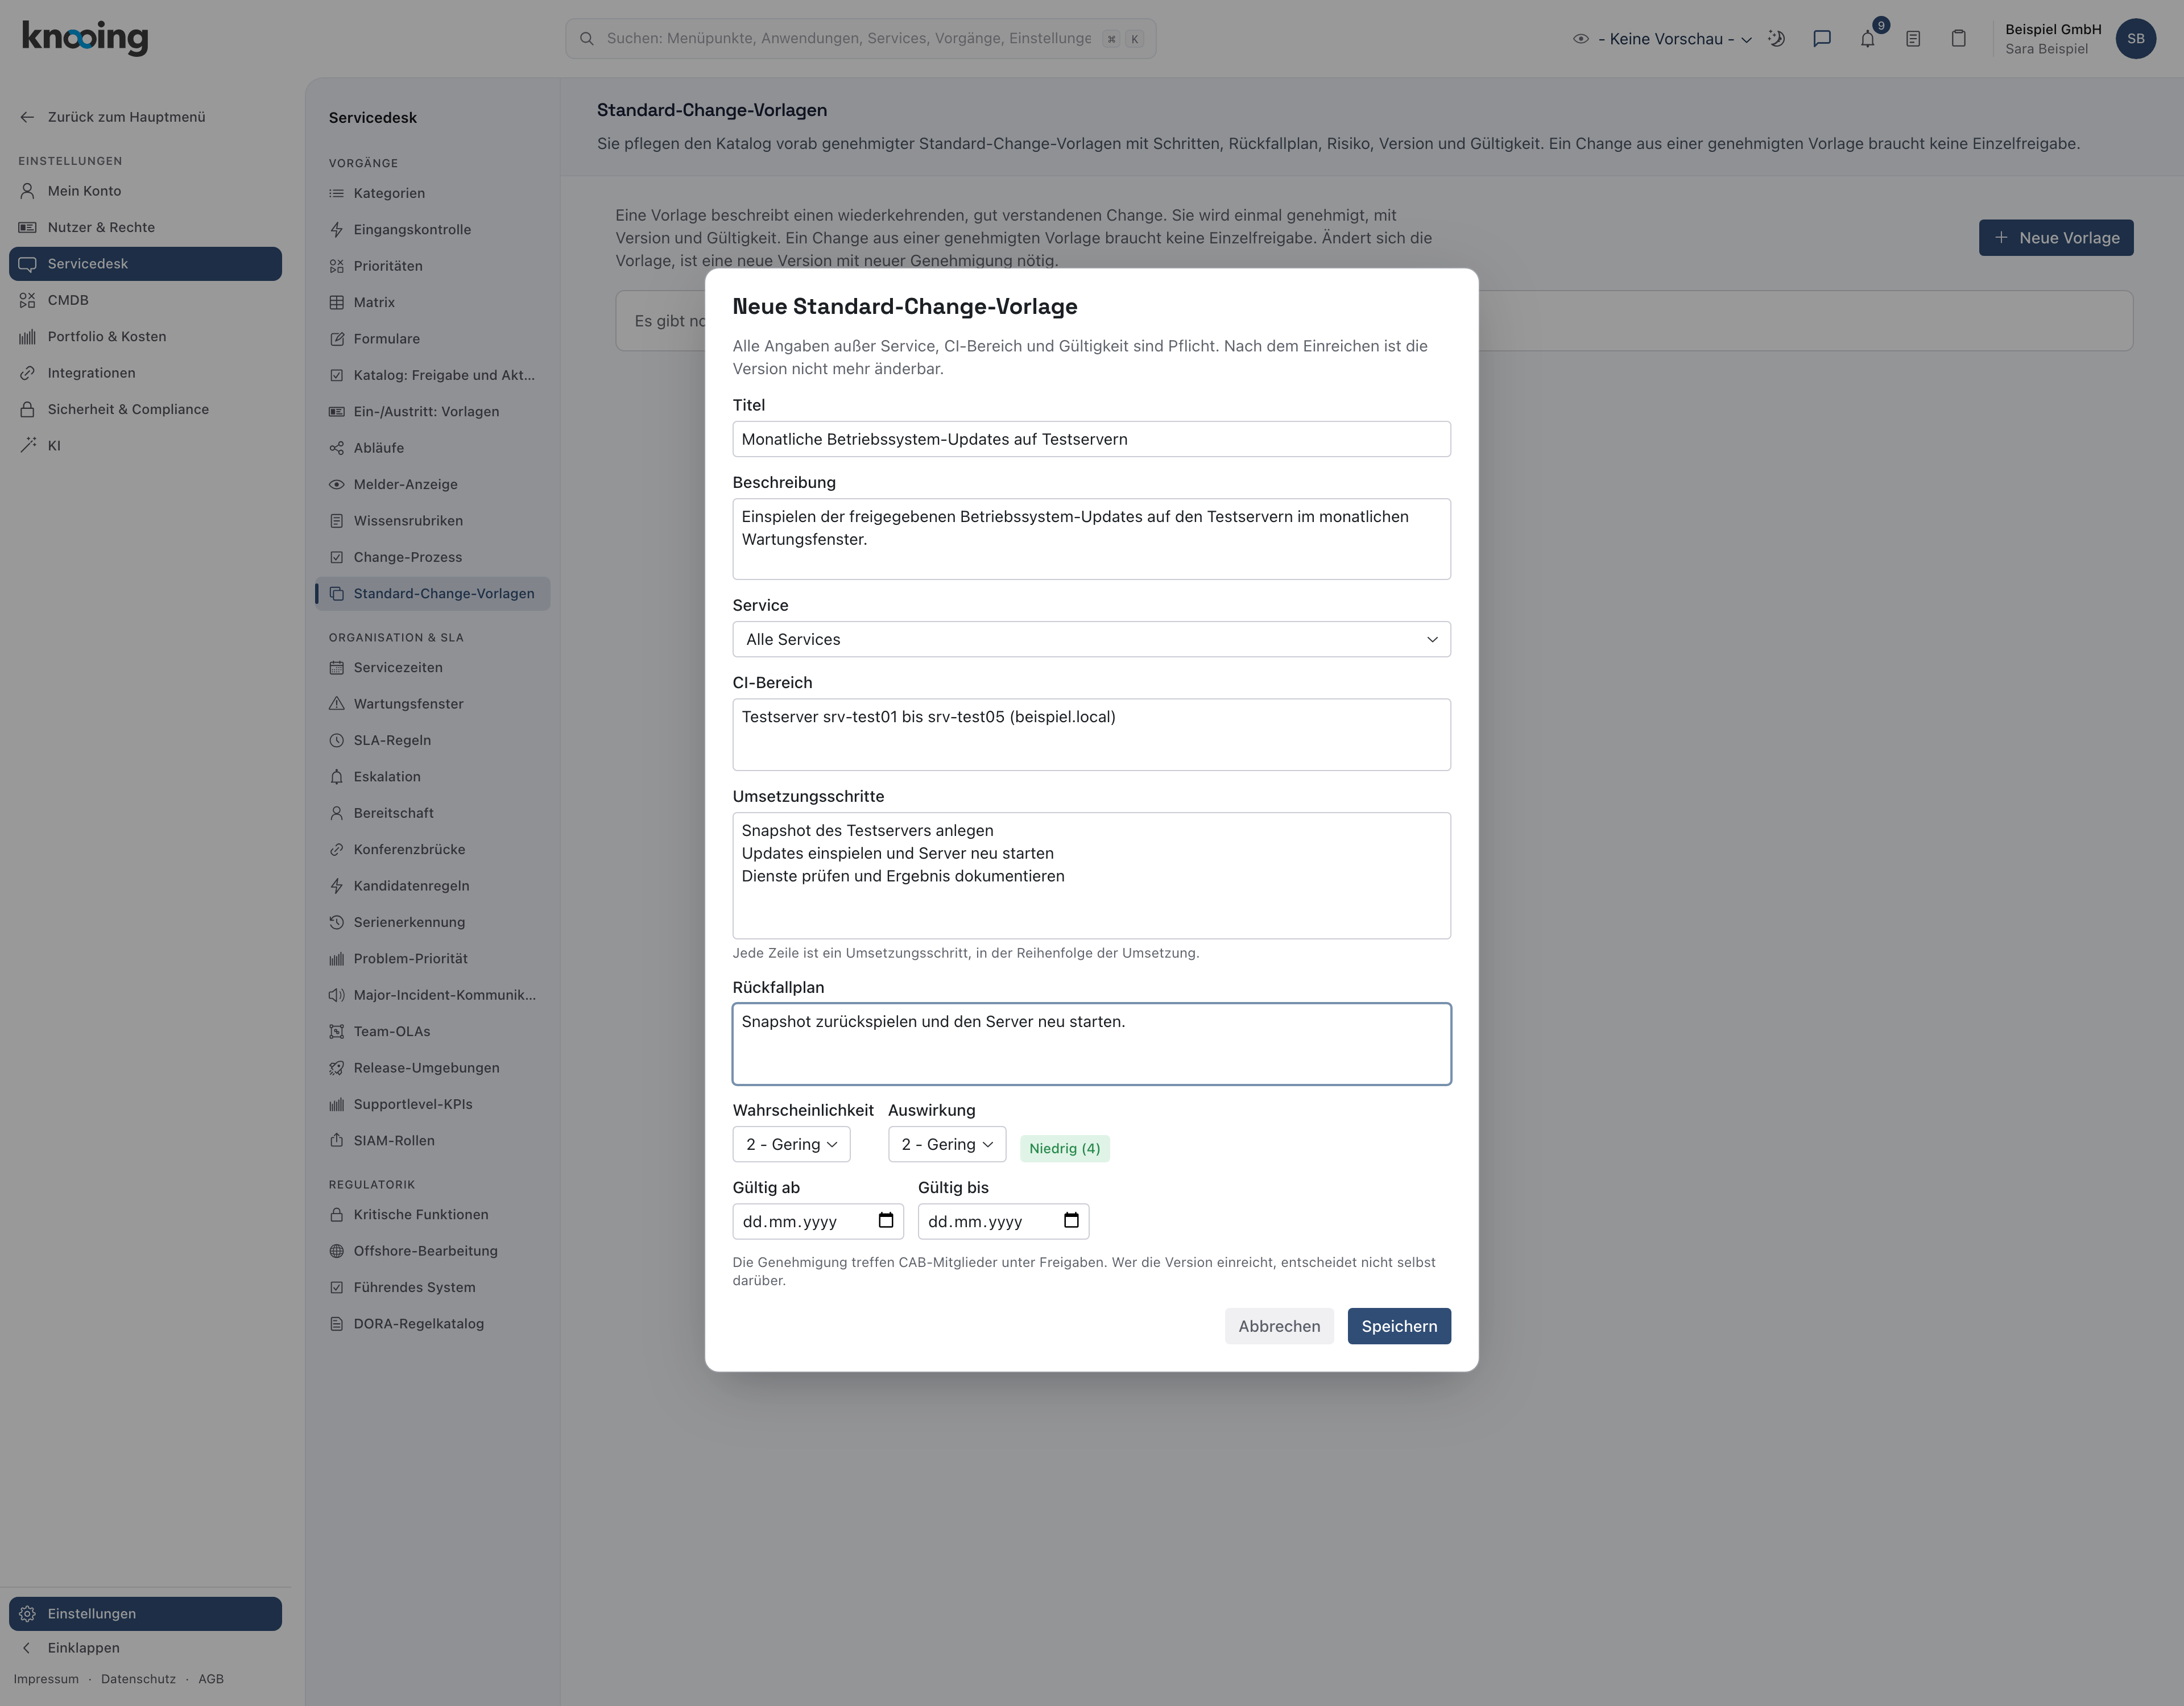Screen dimensions: 2184x1706
Task: Open the document list icon in header
Action: pyautogui.click(x=1913, y=39)
